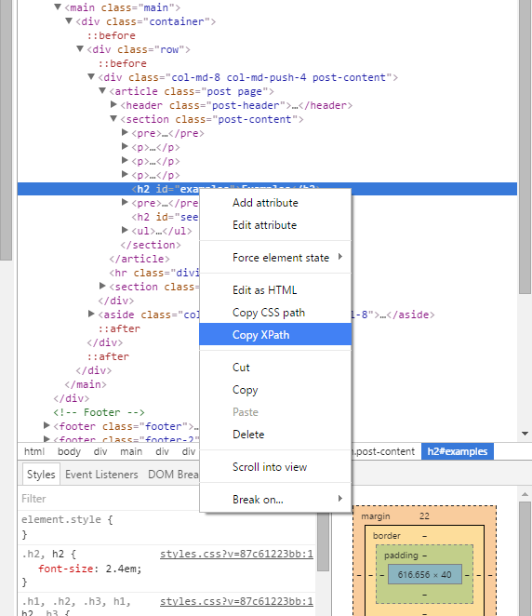Viewport: 532px width, 616px height.
Task: Select Copy XPath in context menu
Action: pos(275,335)
